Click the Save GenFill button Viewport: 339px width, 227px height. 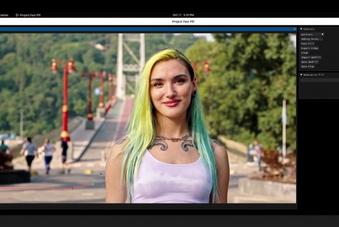(x=309, y=62)
